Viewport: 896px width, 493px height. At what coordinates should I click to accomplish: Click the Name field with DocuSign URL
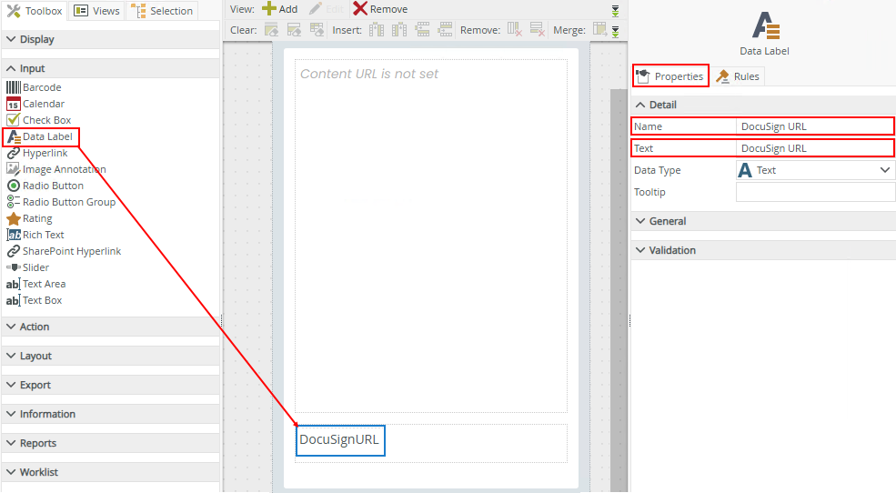pyautogui.click(x=815, y=126)
